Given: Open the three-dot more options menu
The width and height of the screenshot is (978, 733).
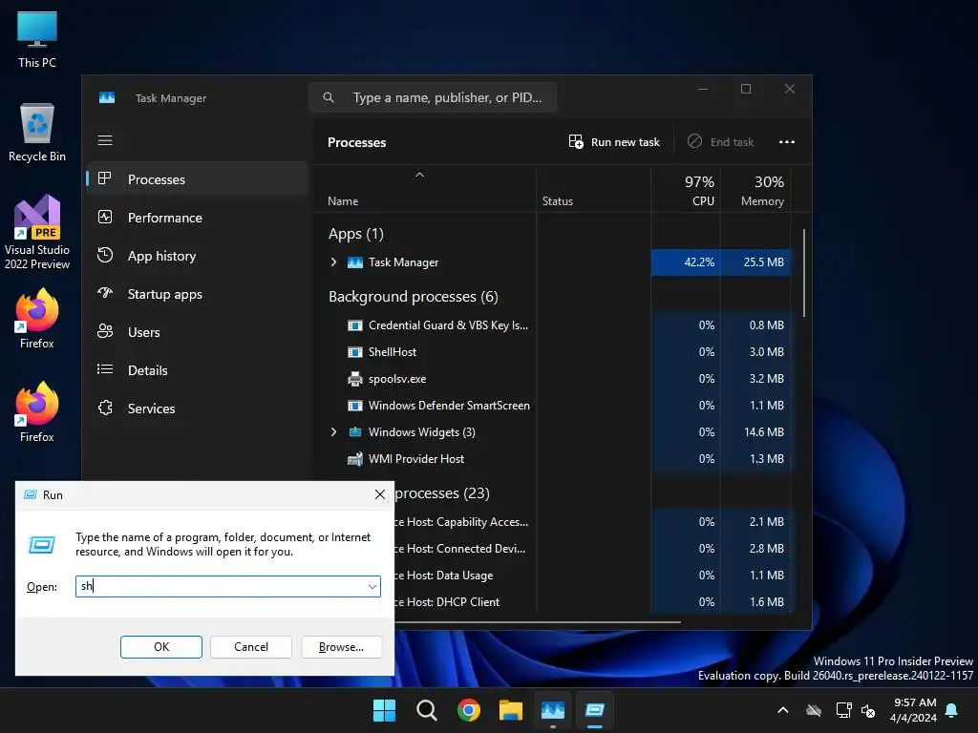Looking at the screenshot, I should point(787,142).
